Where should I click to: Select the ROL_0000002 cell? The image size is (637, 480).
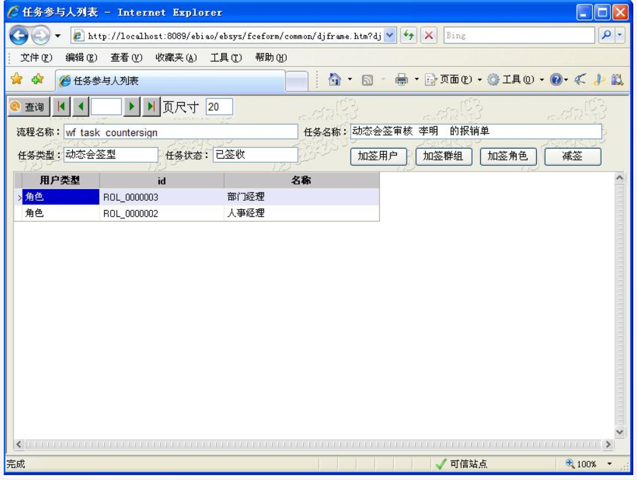pyautogui.click(x=162, y=213)
